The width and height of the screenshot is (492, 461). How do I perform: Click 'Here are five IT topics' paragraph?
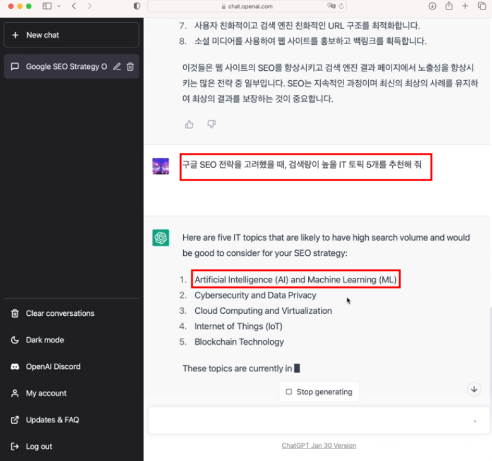click(x=326, y=246)
